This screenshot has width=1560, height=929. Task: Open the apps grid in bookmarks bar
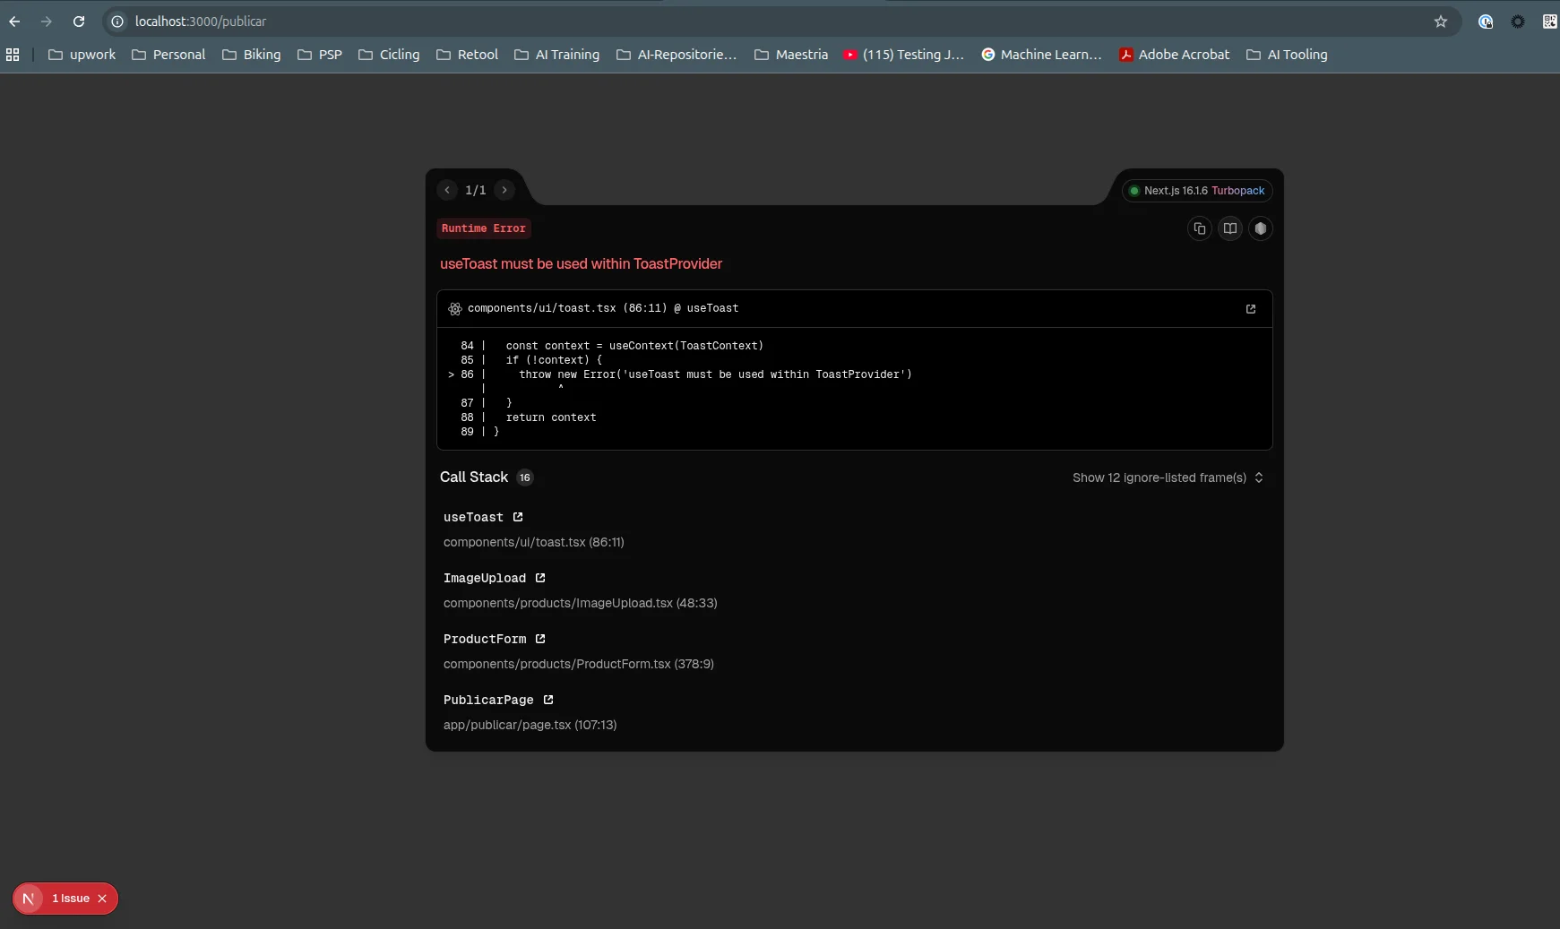pyautogui.click(x=13, y=55)
